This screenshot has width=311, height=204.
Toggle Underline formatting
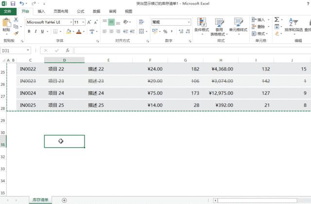click(x=43, y=32)
